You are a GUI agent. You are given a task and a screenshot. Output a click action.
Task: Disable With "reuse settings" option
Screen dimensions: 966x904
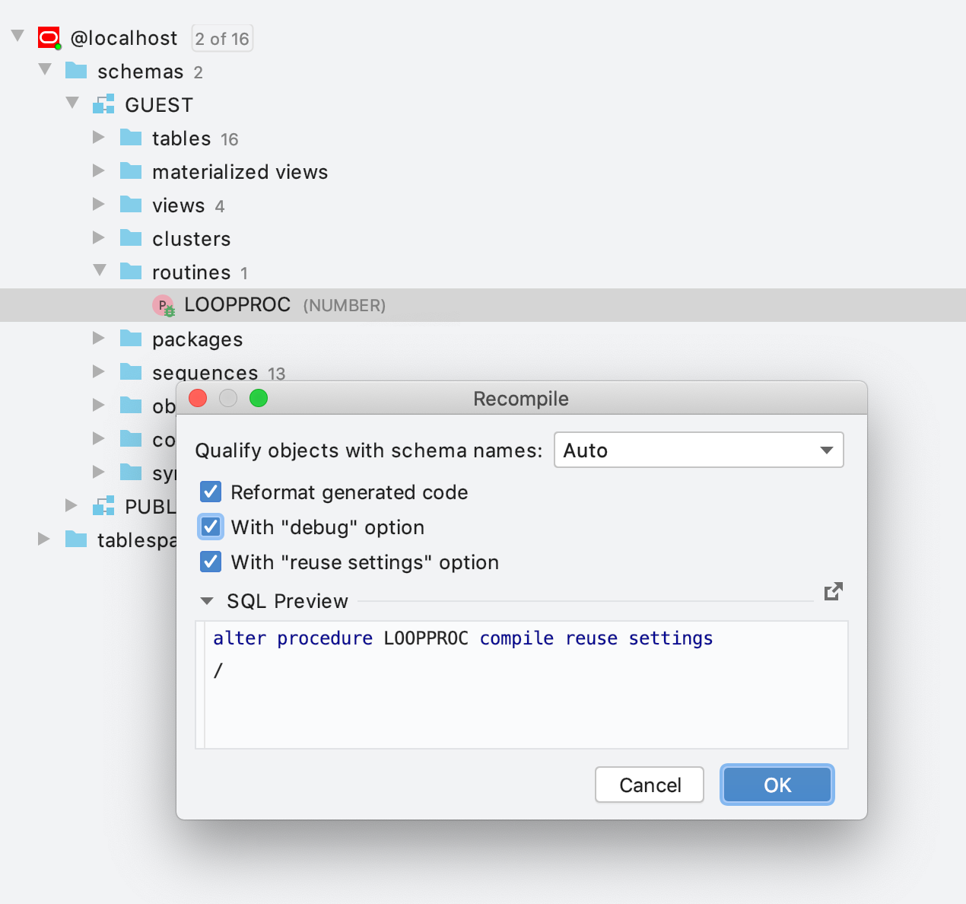click(211, 562)
